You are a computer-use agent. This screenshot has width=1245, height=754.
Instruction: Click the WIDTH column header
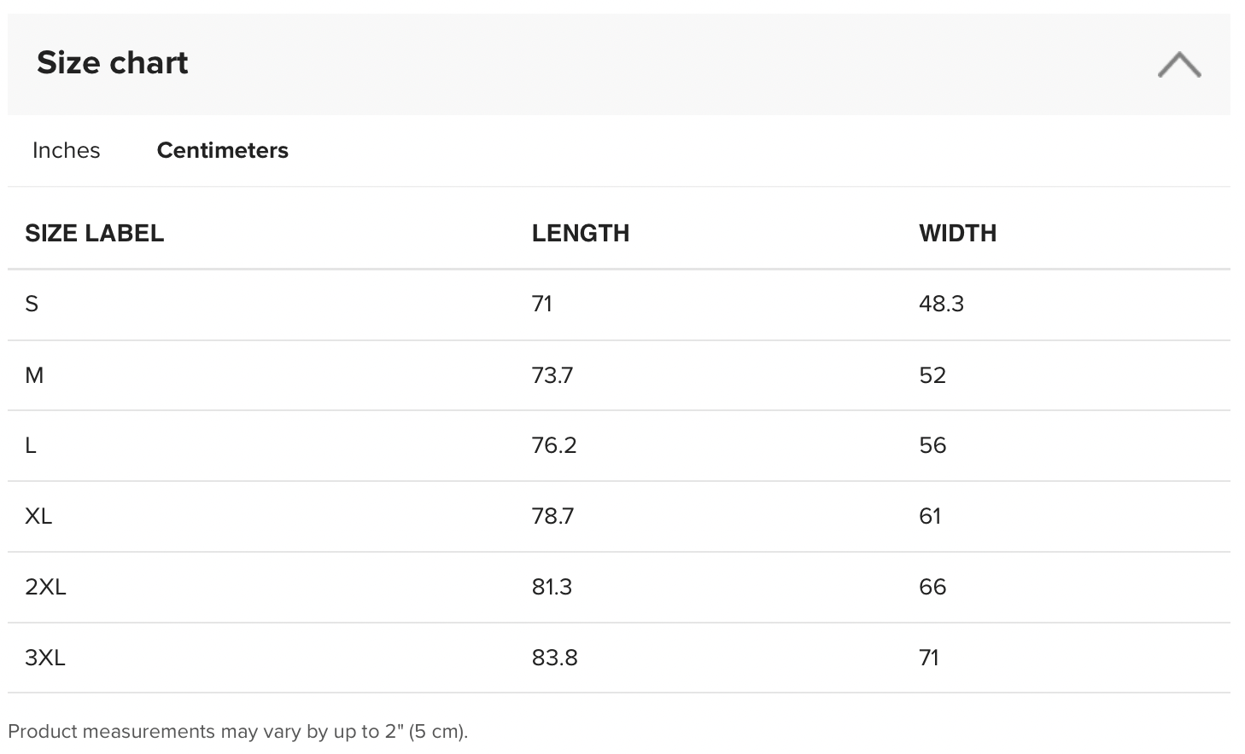pos(957,233)
